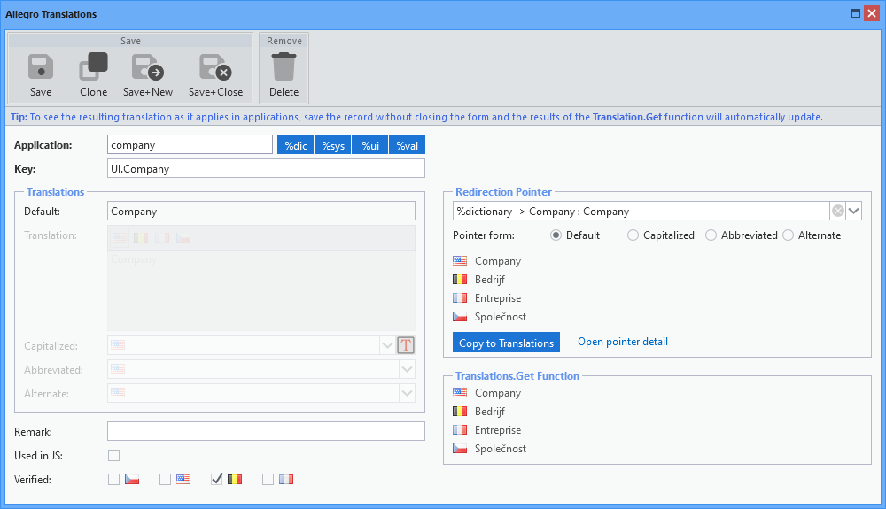Image resolution: width=886 pixels, height=509 pixels.
Task: Insert the %val application shortcut
Action: coord(407,145)
